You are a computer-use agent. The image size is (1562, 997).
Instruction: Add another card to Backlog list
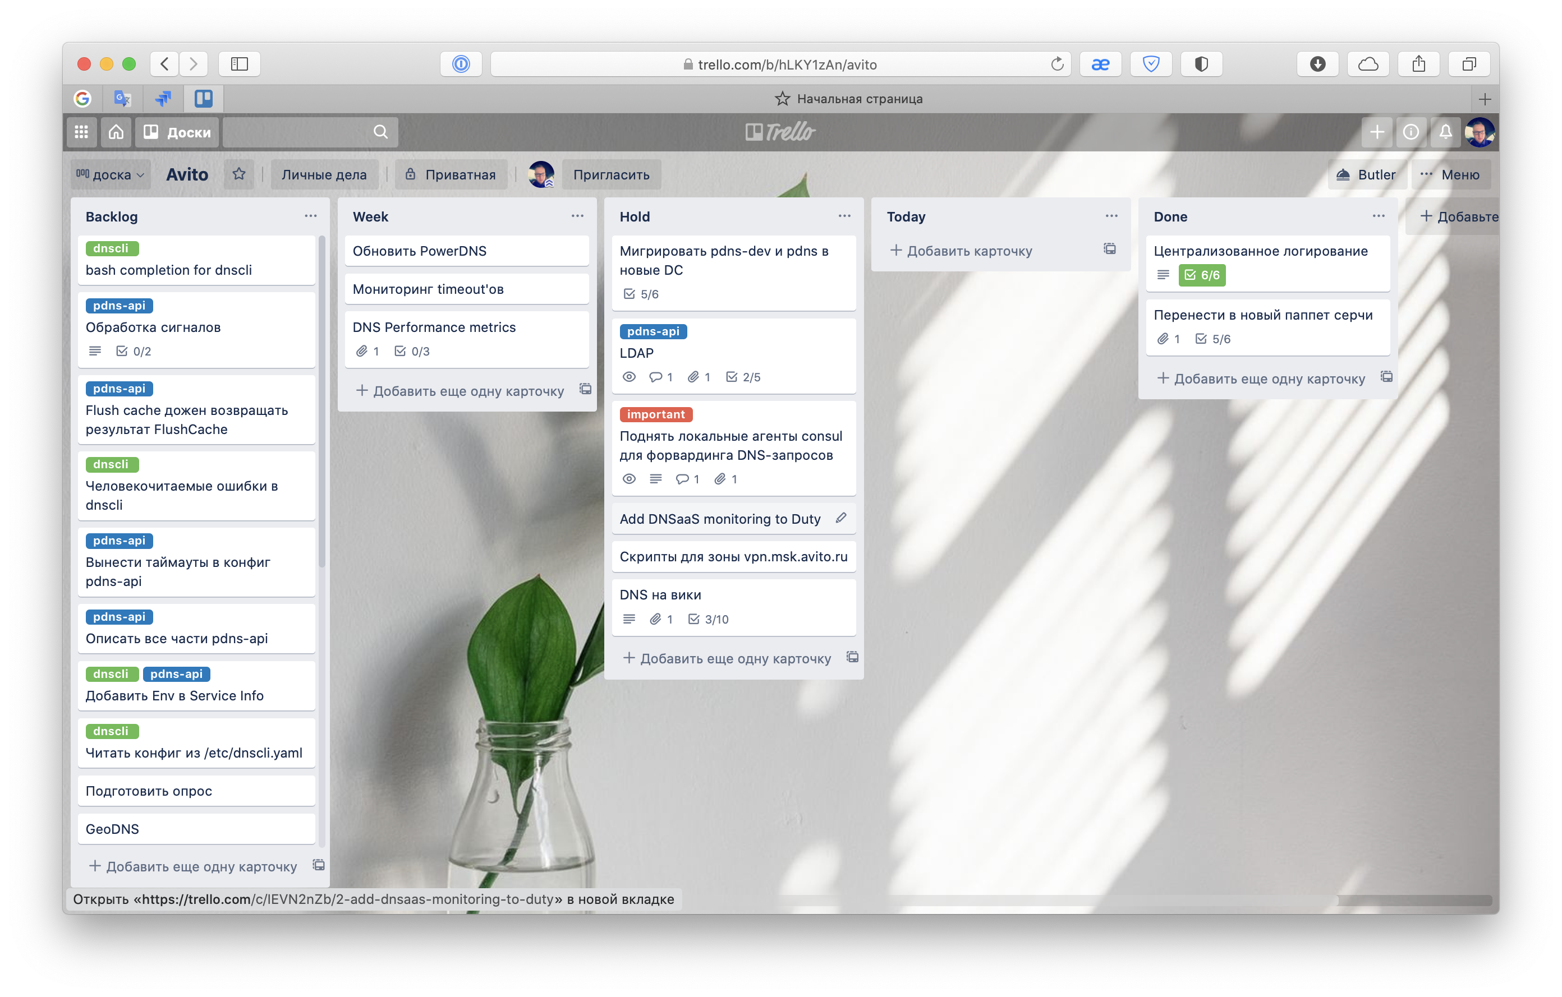(194, 867)
